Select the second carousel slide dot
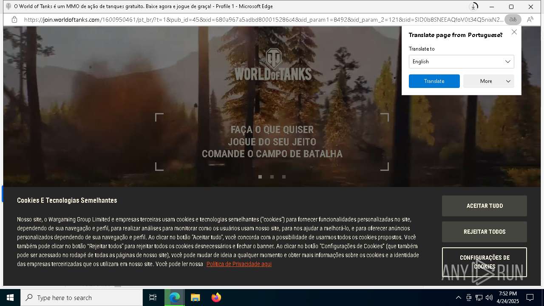The image size is (544, 306). tap(272, 177)
